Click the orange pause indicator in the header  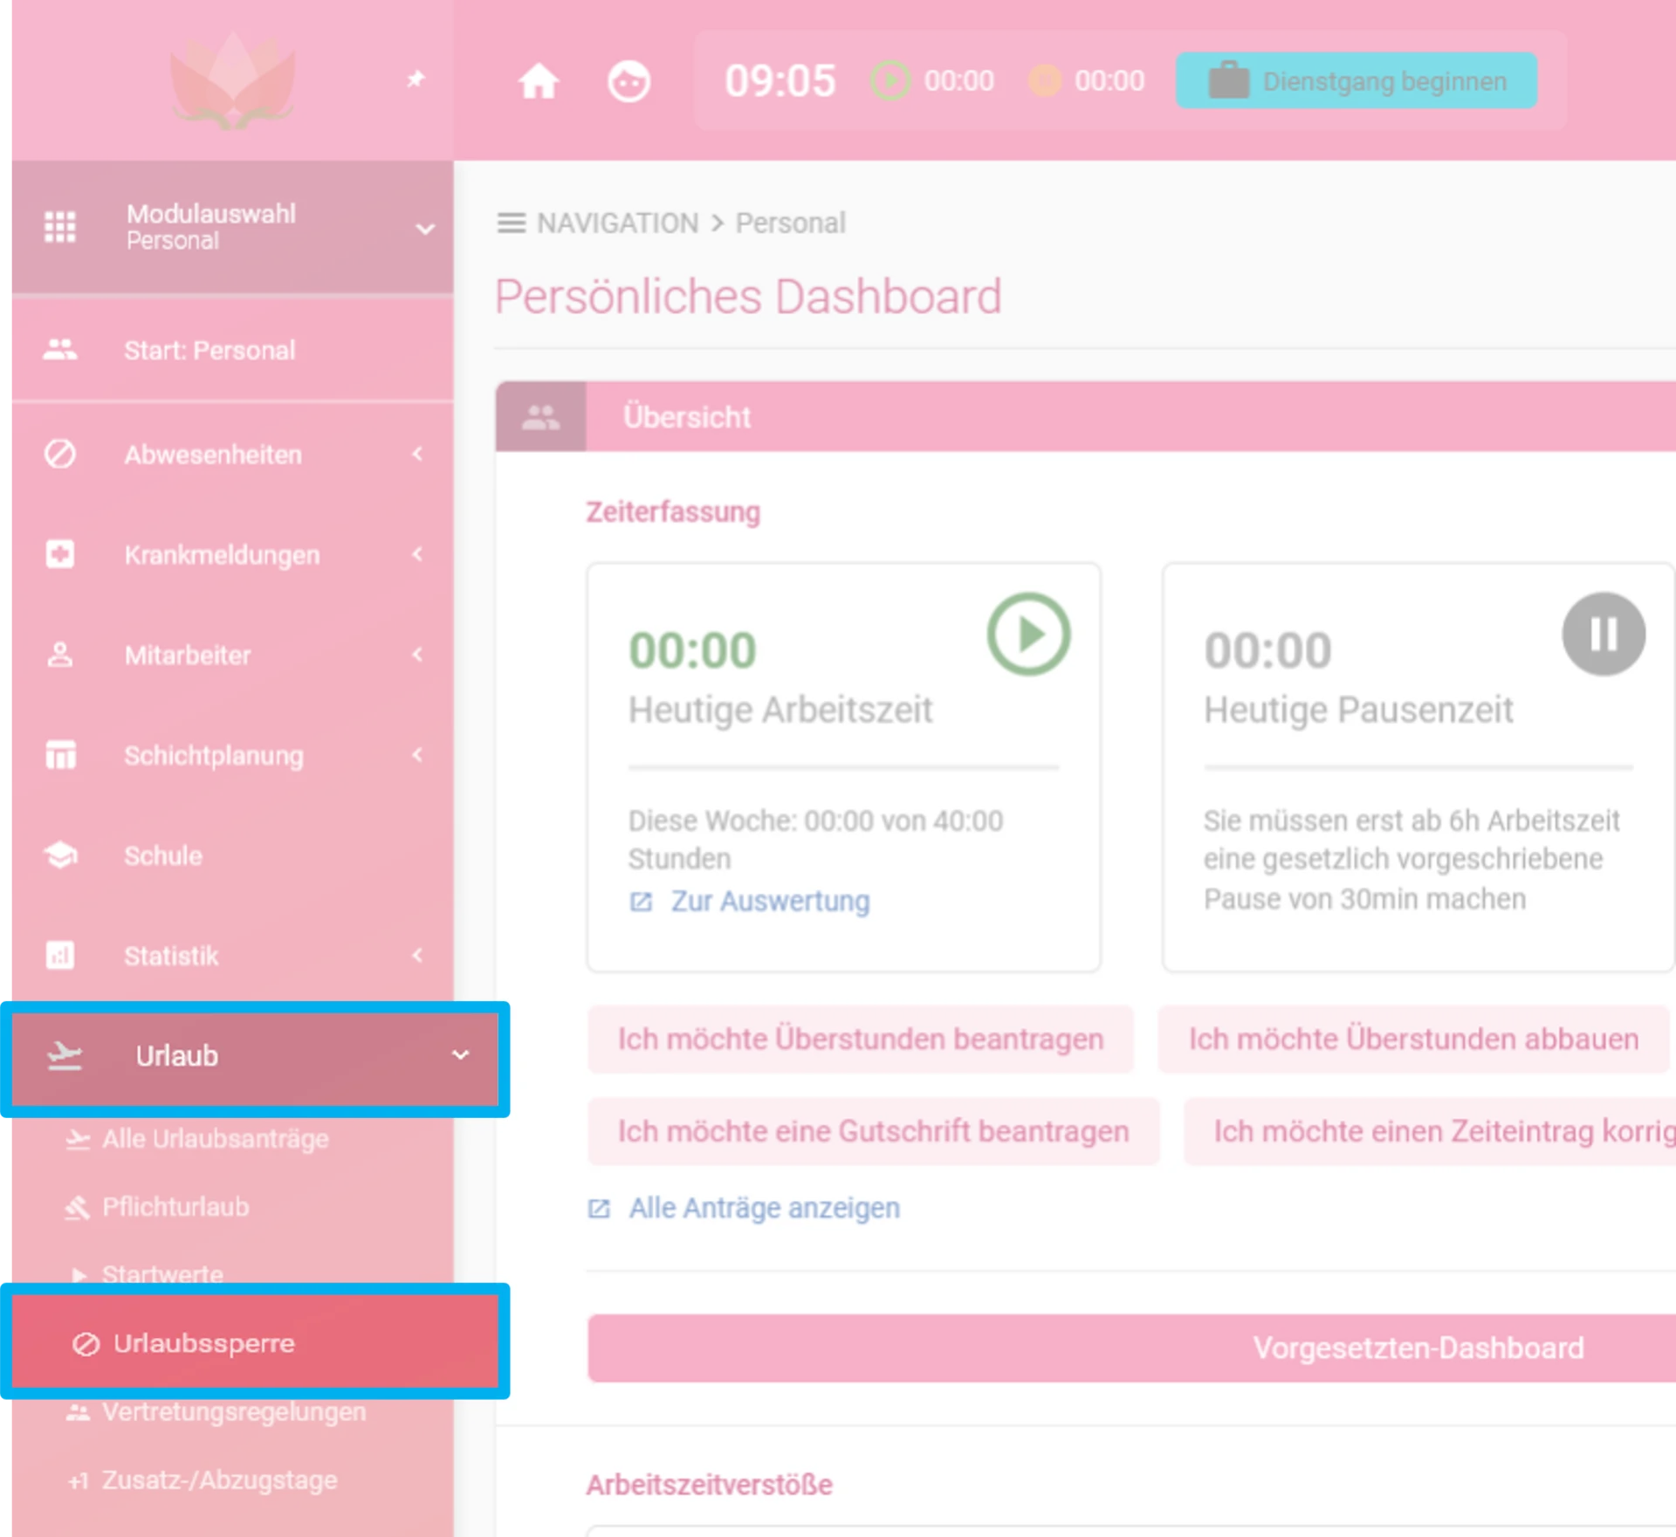click(x=1045, y=81)
